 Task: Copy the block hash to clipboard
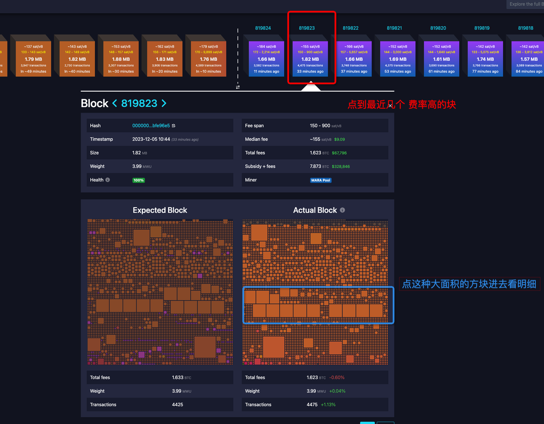click(x=174, y=126)
